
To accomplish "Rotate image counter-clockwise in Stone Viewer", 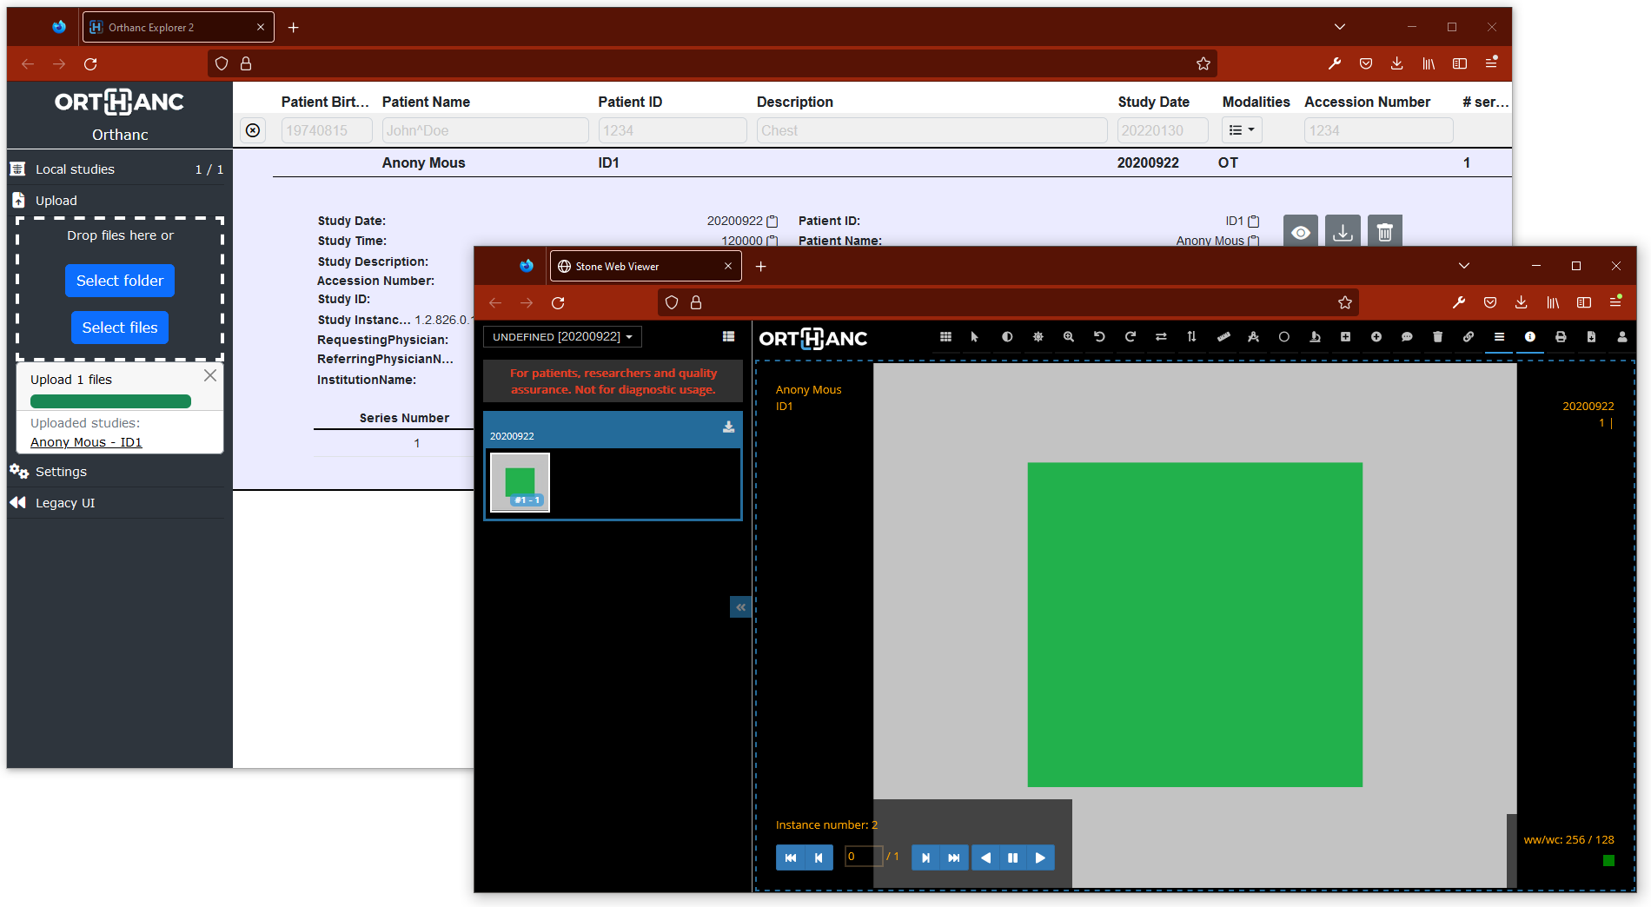I will [1099, 337].
